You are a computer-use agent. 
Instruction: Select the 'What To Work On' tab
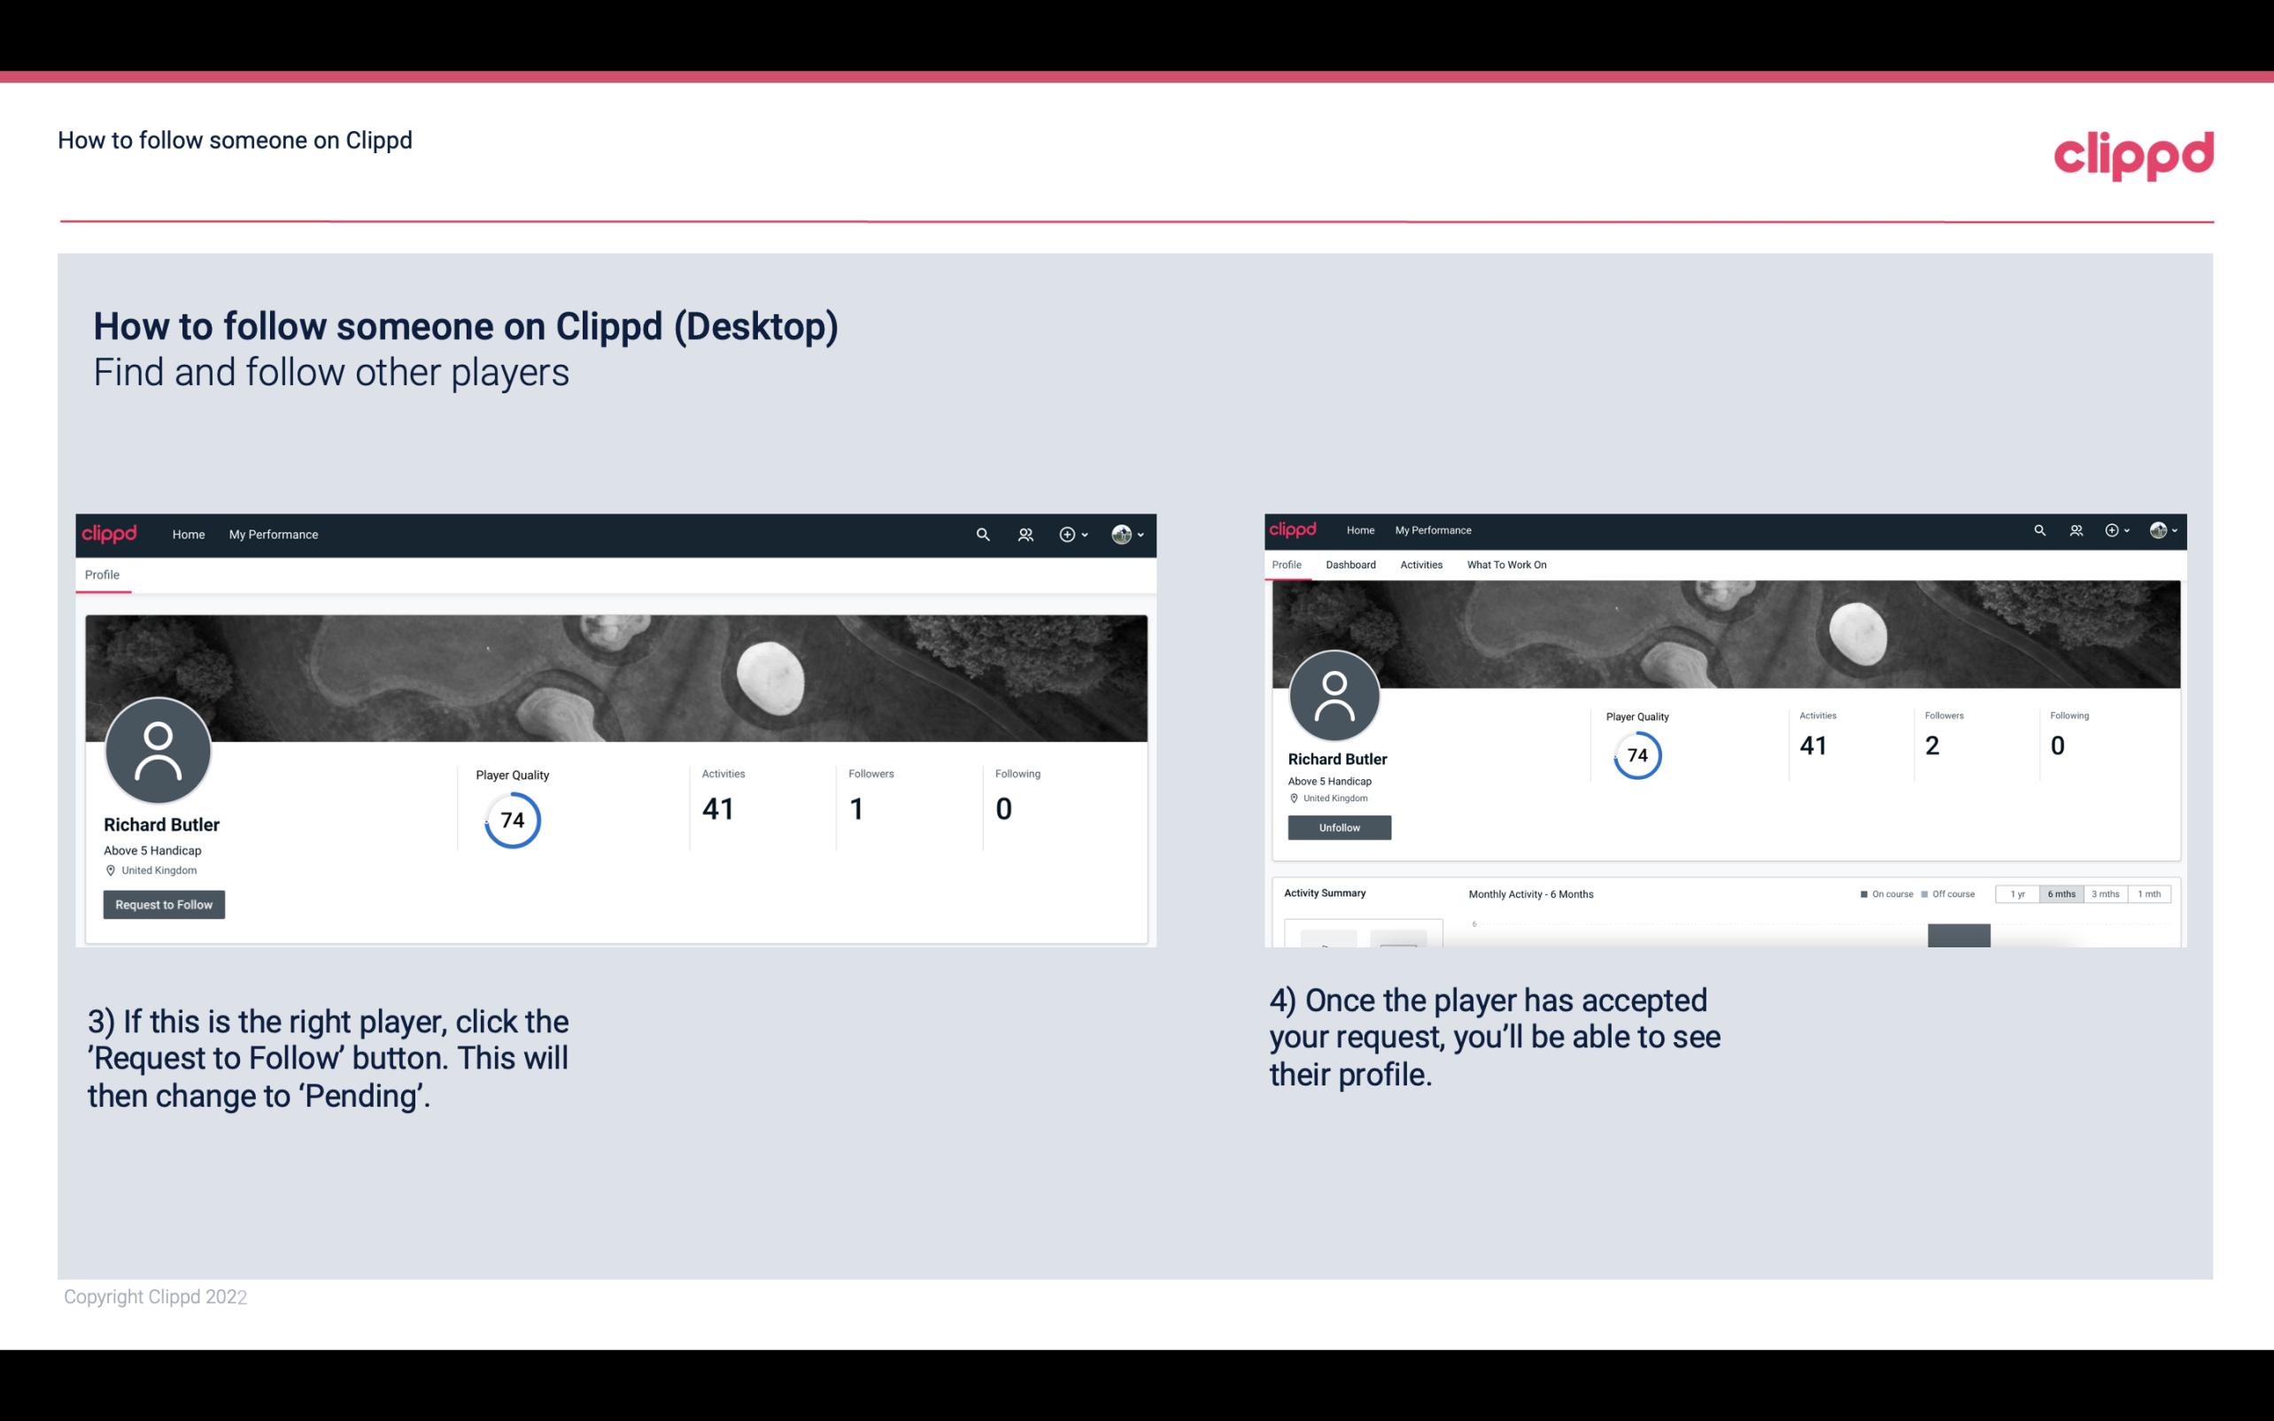point(1504,565)
